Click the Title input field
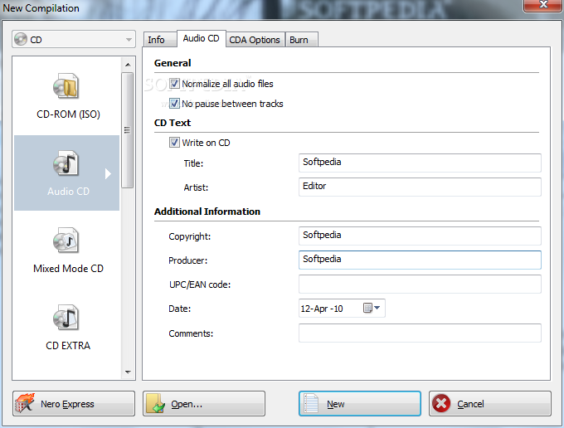564x428 pixels. [x=420, y=163]
